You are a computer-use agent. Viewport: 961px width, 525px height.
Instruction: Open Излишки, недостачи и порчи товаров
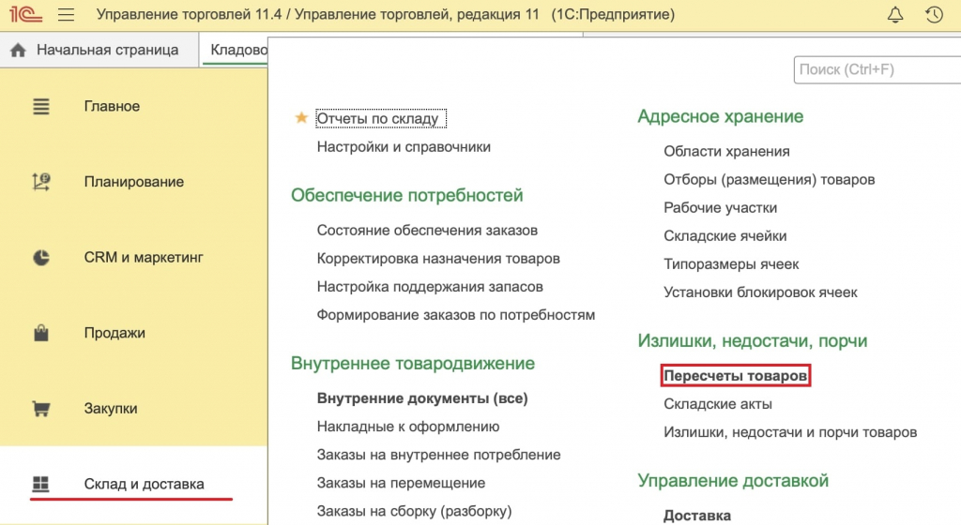790,432
